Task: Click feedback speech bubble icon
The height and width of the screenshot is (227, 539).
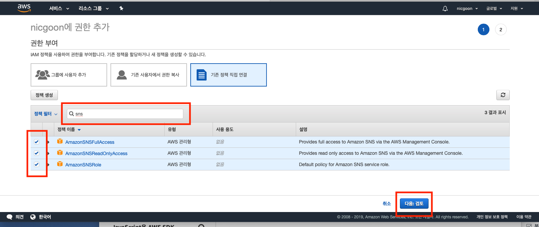Action: (x=10, y=217)
